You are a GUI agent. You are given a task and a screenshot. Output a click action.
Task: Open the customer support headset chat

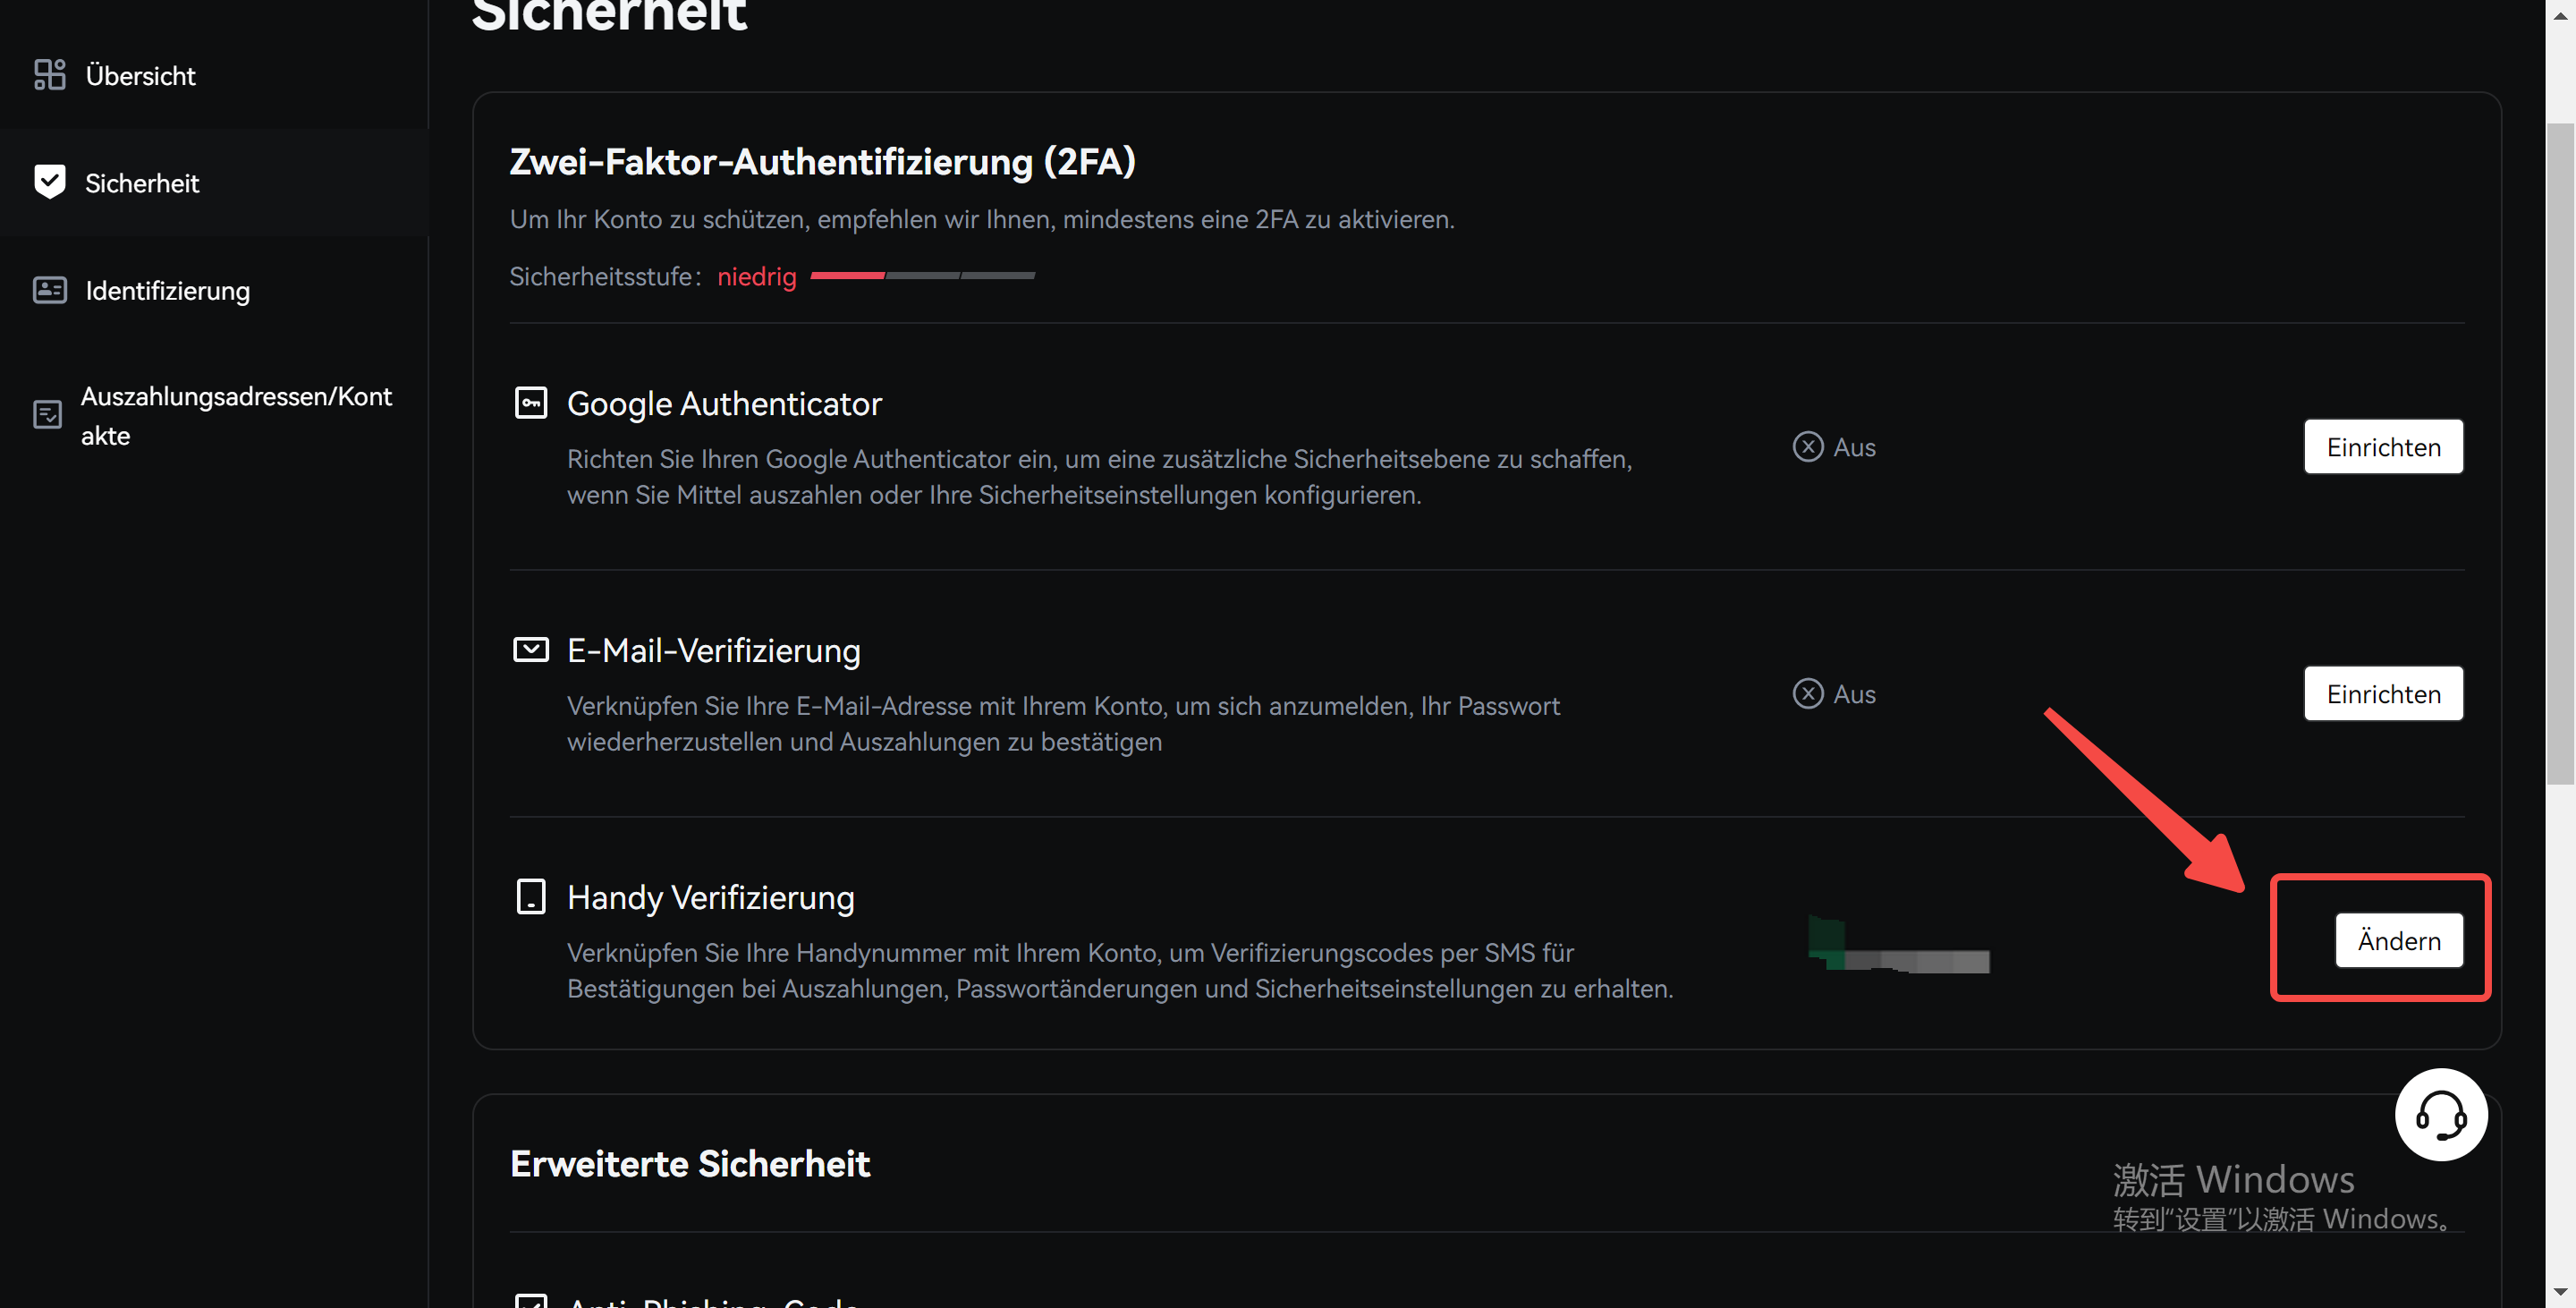(x=2440, y=1114)
